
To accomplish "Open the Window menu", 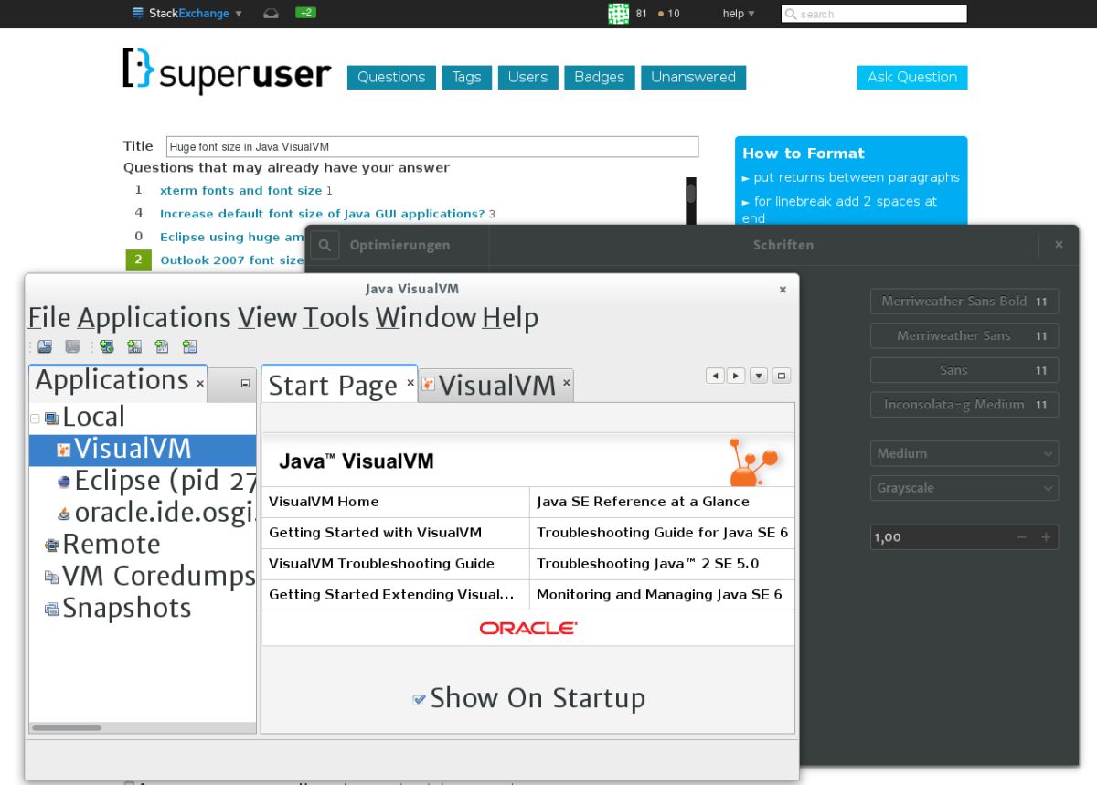I will tap(426, 317).
